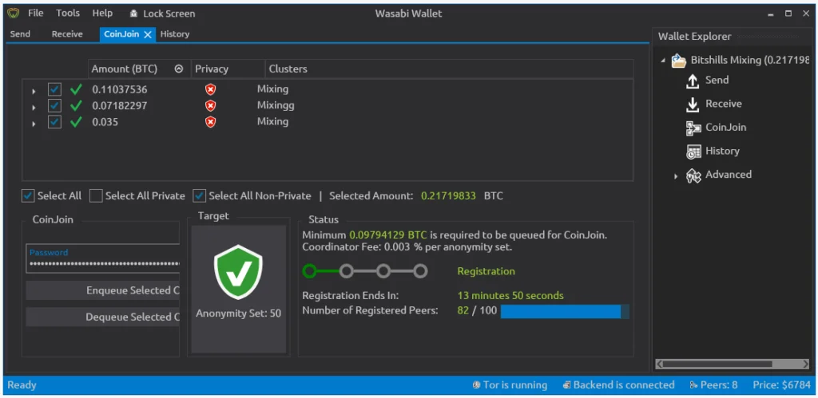The image size is (818, 398).
Task: Click the selected amount 0.21719833 value
Action: coord(449,196)
